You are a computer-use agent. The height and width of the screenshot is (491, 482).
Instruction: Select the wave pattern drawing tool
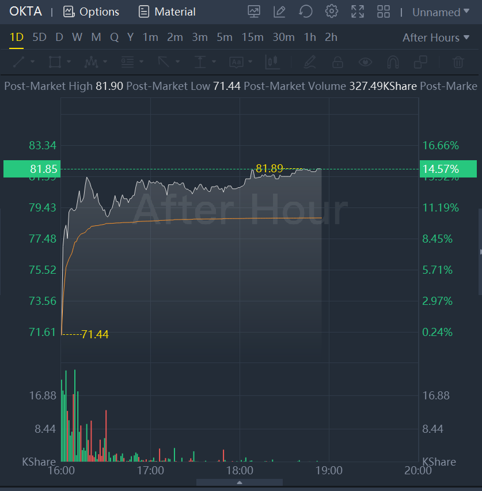coord(91,62)
